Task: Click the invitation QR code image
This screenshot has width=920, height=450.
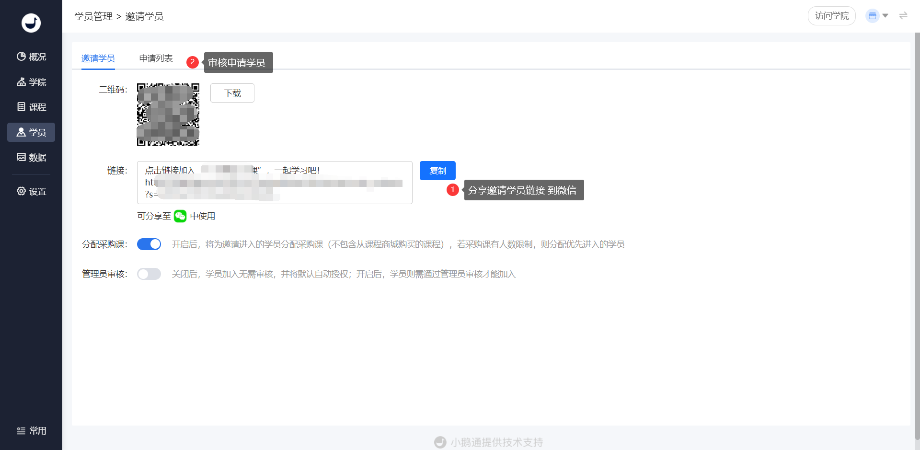Action: 168,115
